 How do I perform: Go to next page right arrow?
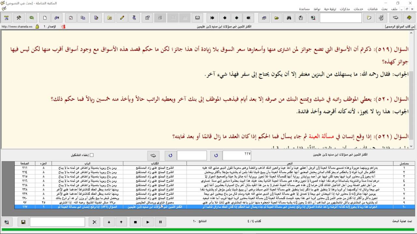pyautogui.click(x=237, y=18)
